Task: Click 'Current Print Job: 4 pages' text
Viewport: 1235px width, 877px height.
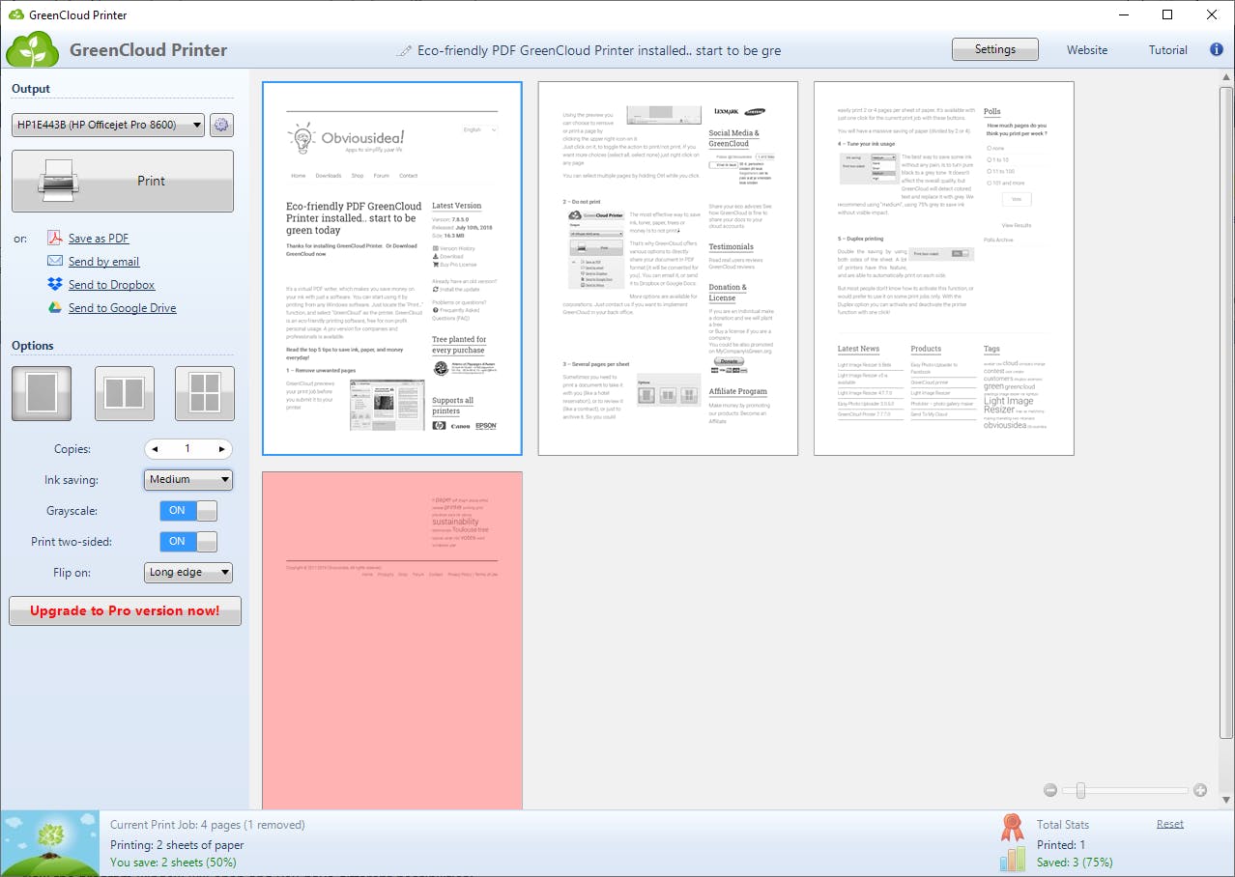Action: coord(208,825)
